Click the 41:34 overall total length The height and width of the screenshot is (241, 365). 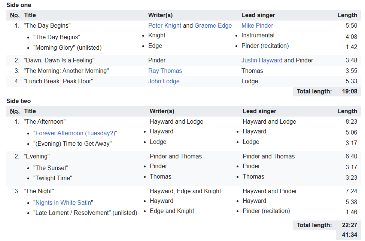coord(349,235)
